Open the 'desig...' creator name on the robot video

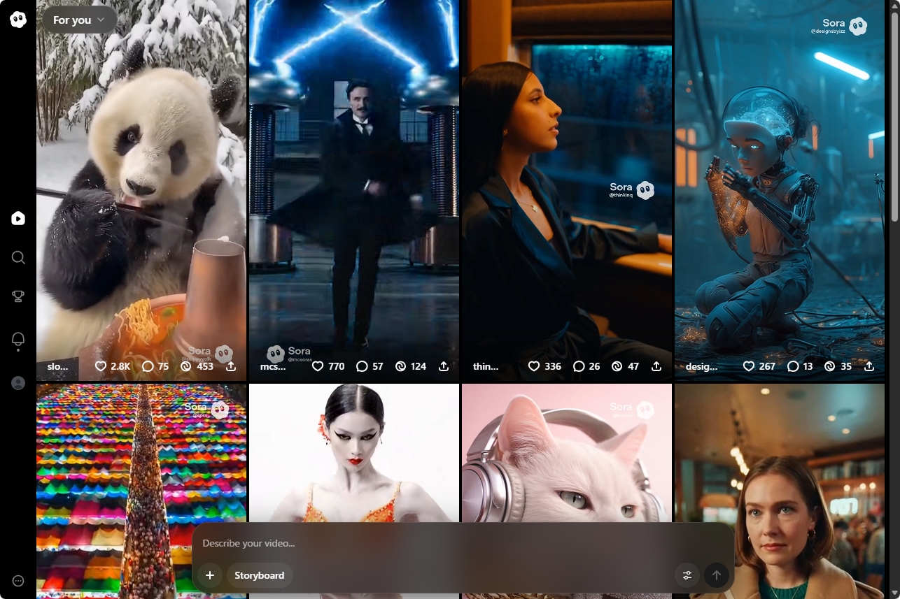tap(701, 366)
